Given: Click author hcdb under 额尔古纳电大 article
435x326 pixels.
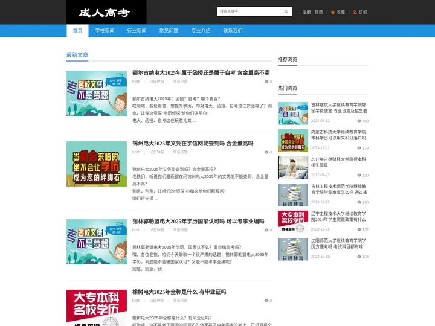Looking at the screenshot, I should pyautogui.click(x=136, y=81).
